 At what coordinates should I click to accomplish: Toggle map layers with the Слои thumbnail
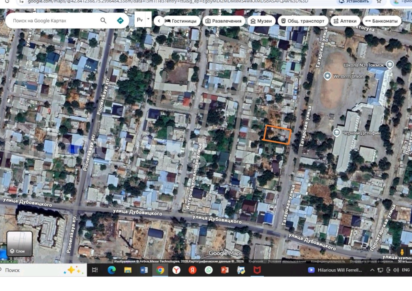[x=20, y=244]
